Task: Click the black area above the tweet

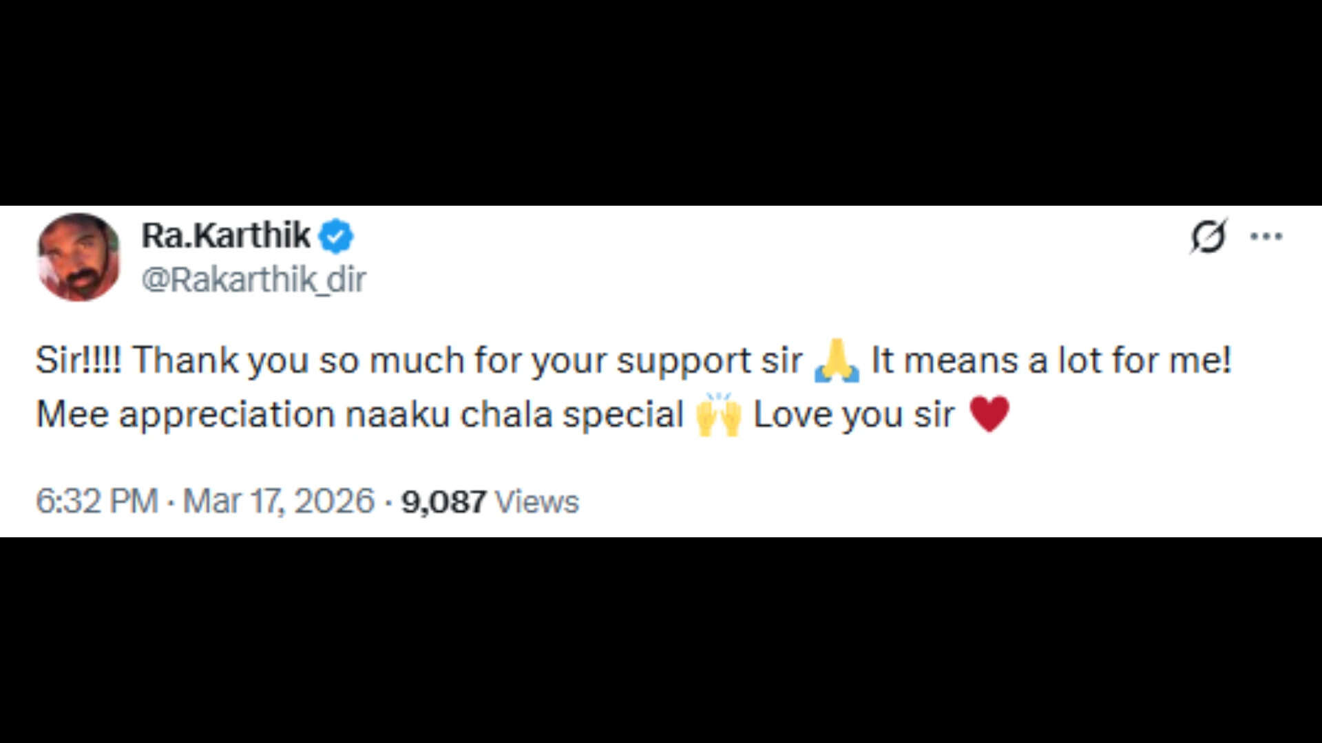Action: click(661, 103)
